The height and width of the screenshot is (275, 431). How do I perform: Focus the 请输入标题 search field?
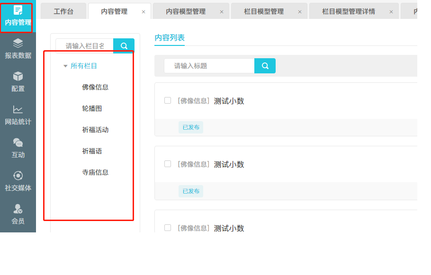(x=209, y=66)
